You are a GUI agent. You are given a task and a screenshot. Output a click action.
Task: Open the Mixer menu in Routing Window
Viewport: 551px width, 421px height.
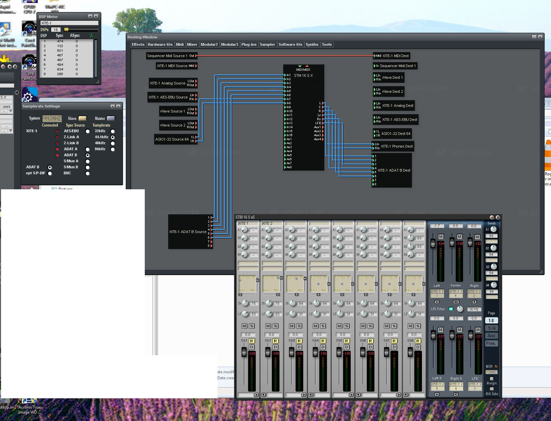[192, 44]
